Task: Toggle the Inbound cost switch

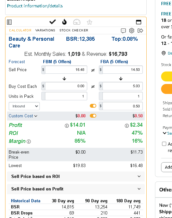Action: 93,106
